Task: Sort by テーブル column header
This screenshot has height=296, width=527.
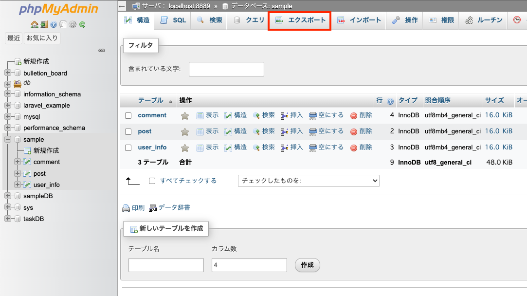Action: click(x=150, y=100)
